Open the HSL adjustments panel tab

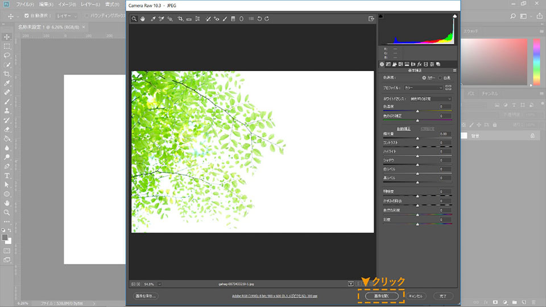point(401,64)
